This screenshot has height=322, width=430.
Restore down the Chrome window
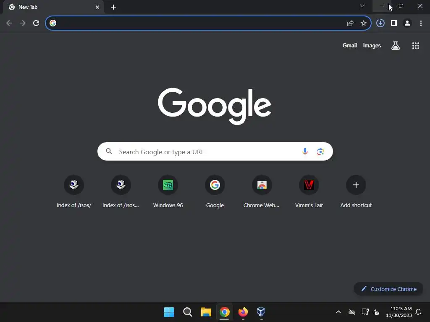401,6
